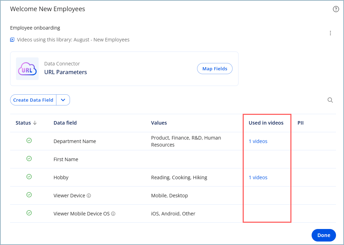Click values 'Mobile, Desktop'
Screen dimensions: 344x245
[x=170, y=196]
